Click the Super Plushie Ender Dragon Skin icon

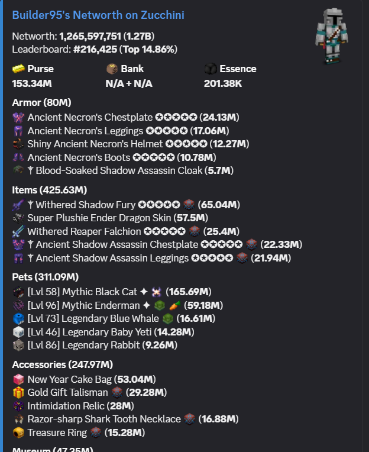18,218
